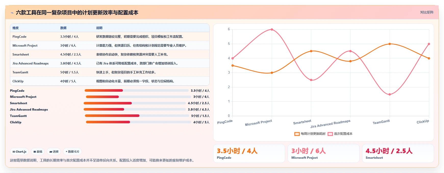Viewport: 444px width, 173px height.
Task: Click the 数据 column header
Action: 63,28
